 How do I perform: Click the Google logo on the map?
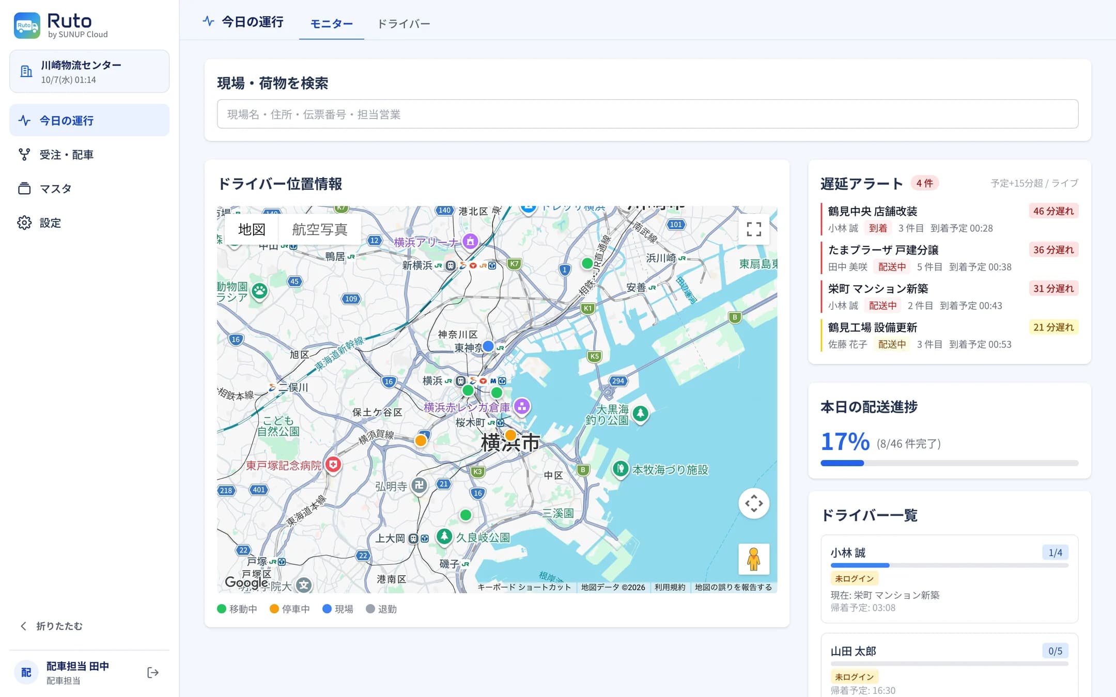click(246, 582)
